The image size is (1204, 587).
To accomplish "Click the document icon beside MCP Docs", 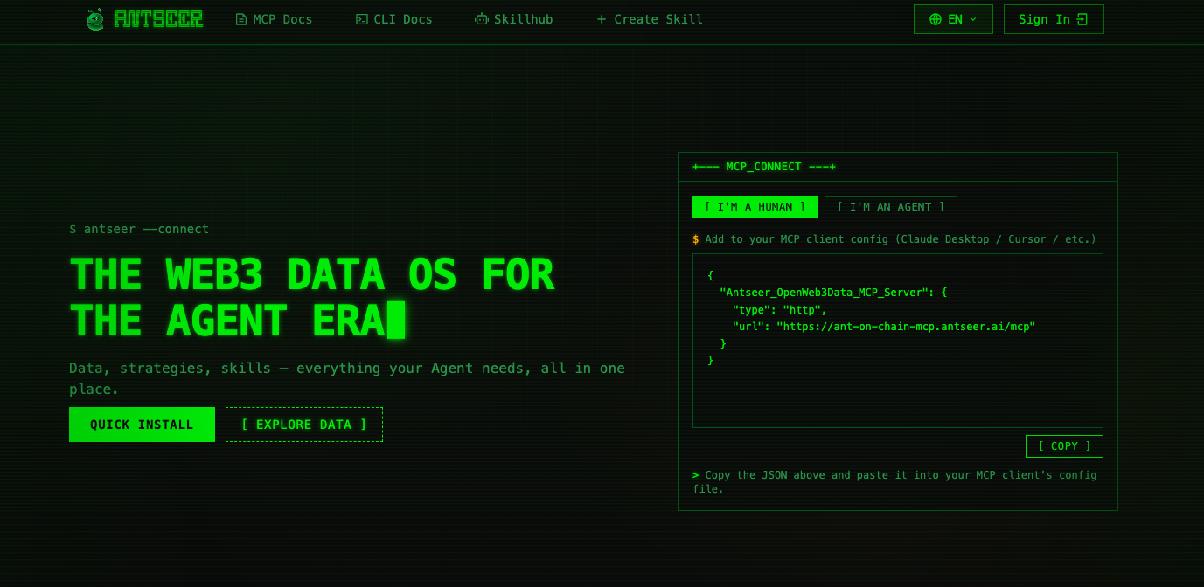I will 241,19.
